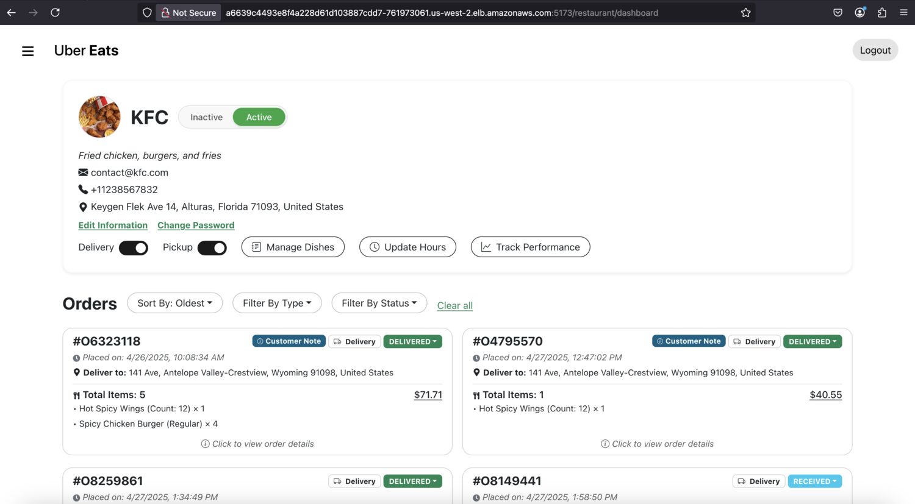View Customer Note on order #06323118
915x504 pixels.
tap(289, 341)
